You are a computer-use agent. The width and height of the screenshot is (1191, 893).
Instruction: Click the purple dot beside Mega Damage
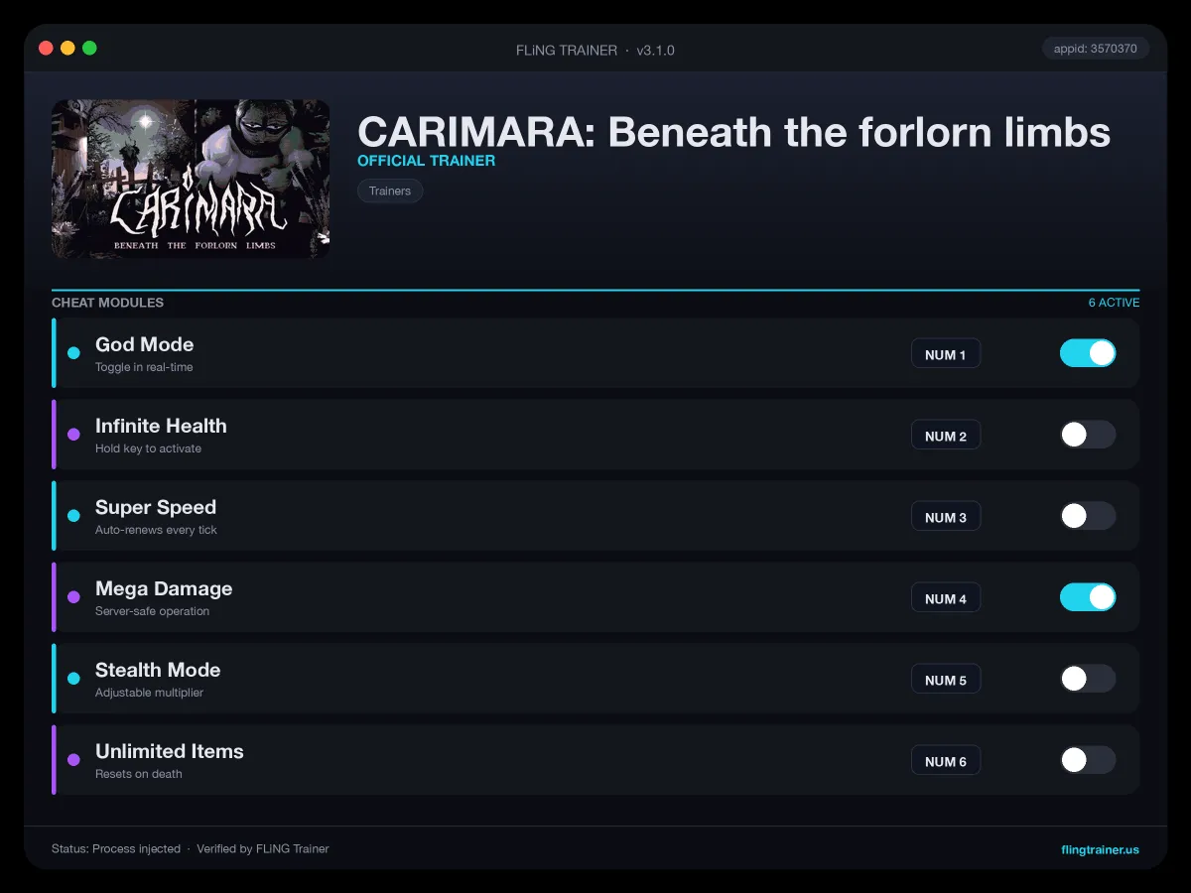coord(73,597)
